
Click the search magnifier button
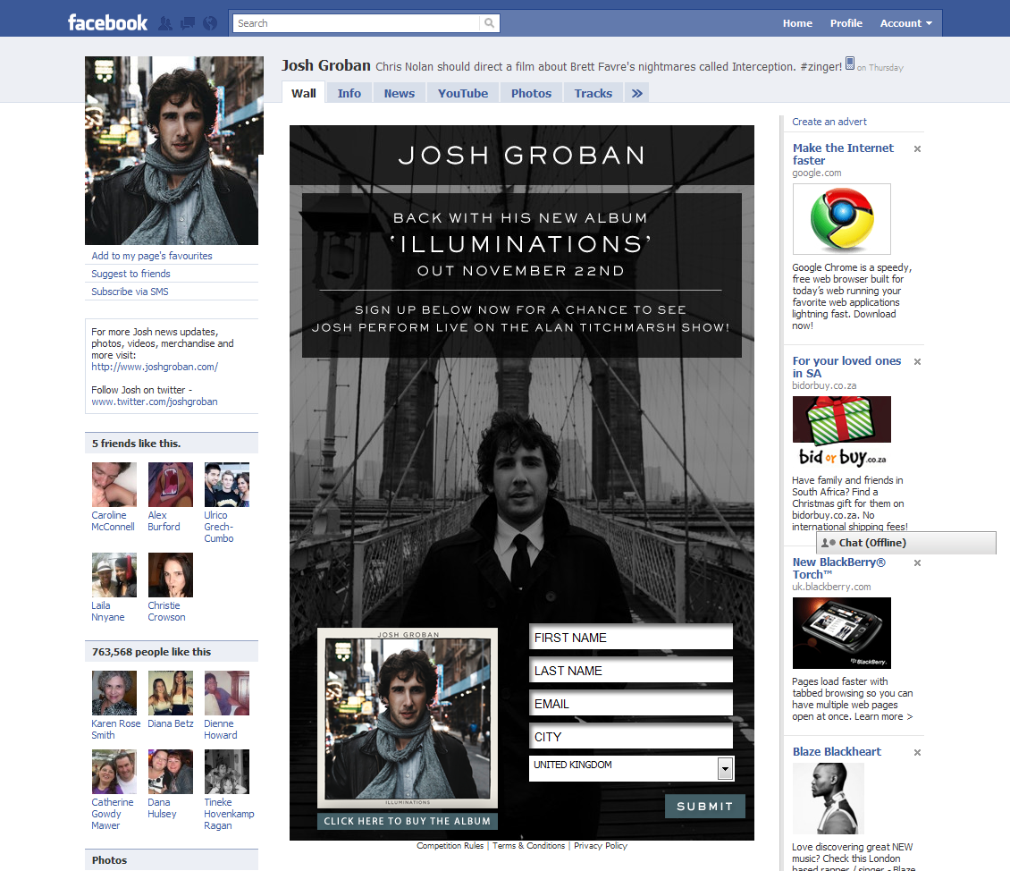coord(490,23)
